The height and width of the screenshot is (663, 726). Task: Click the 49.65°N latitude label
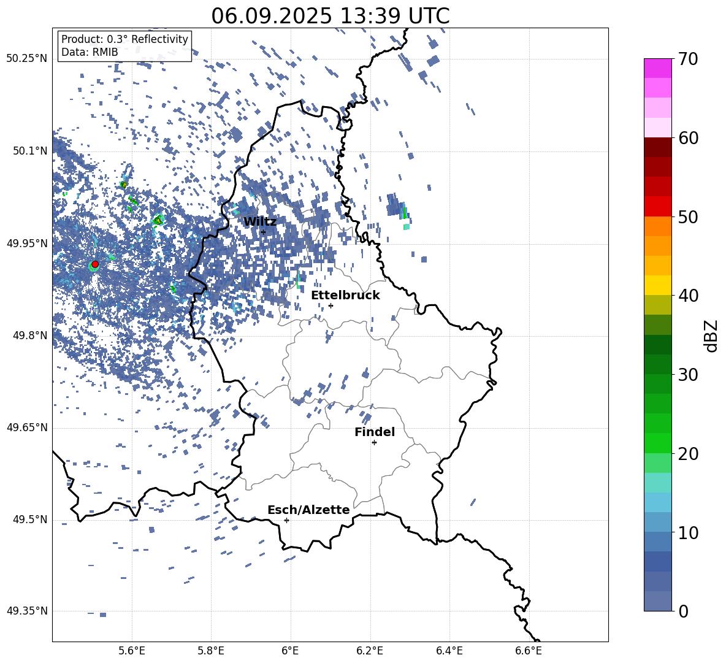[28, 427]
